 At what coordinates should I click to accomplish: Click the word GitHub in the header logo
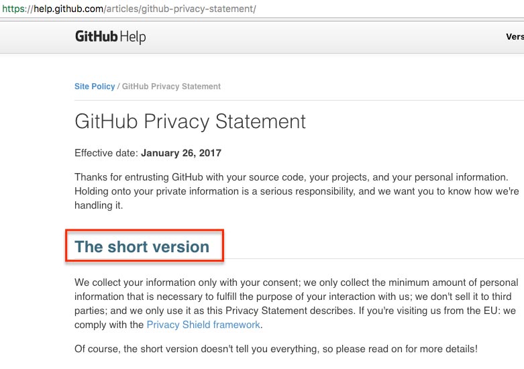(x=96, y=36)
